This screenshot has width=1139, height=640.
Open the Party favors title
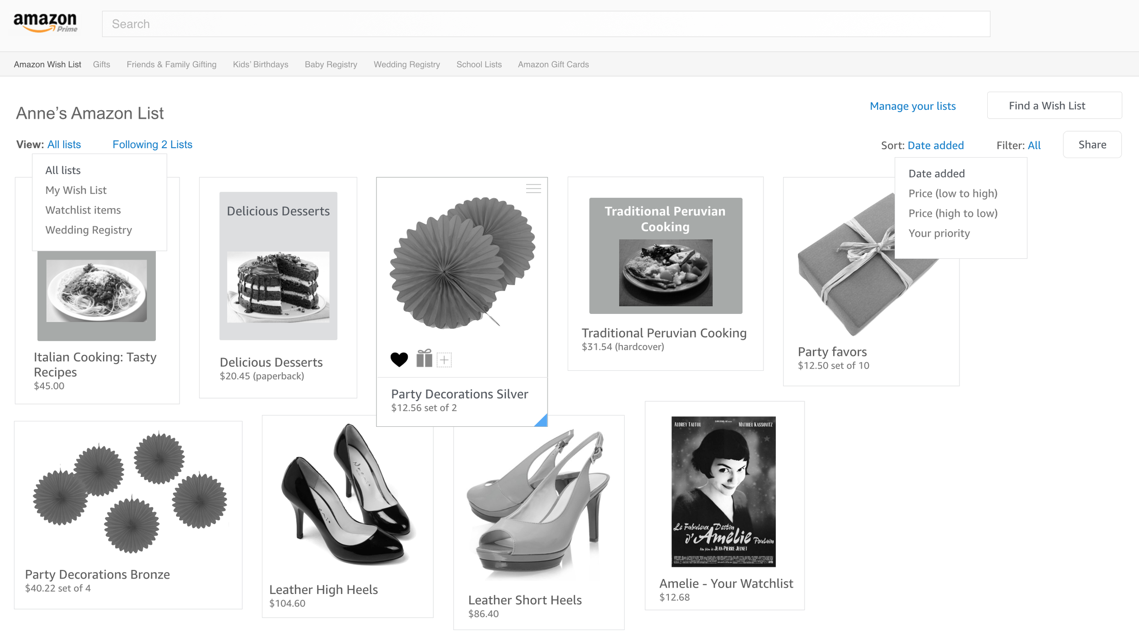(x=832, y=352)
